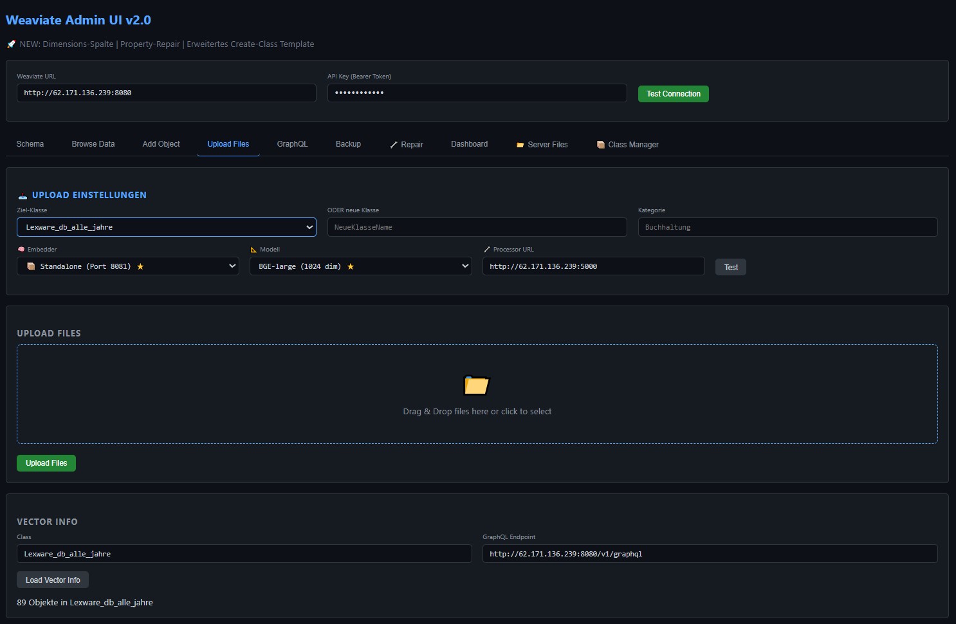This screenshot has height=624, width=956.
Task: Click the upload icon beside Upload Einstellungen
Action: point(23,196)
